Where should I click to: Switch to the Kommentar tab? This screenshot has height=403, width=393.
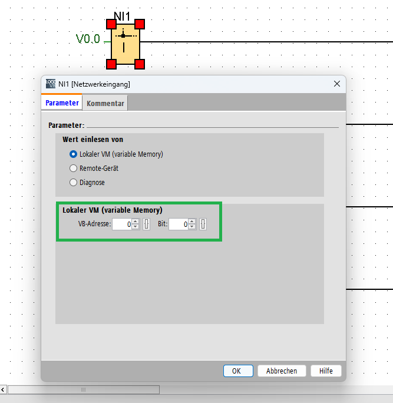click(x=105, y=103)
